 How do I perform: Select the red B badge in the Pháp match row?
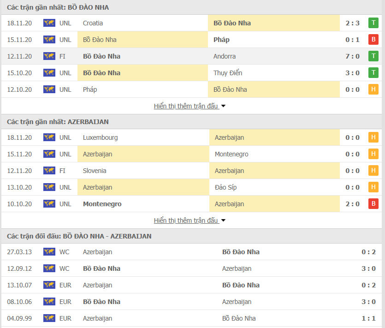pyautogui.click(x=373, y=39)
